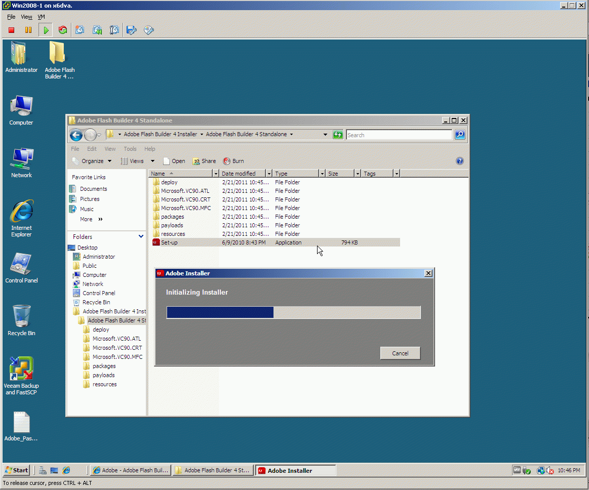Click the network tray icon with globe
The height and width of the screenshot is (490, 589).
point(540,470)
